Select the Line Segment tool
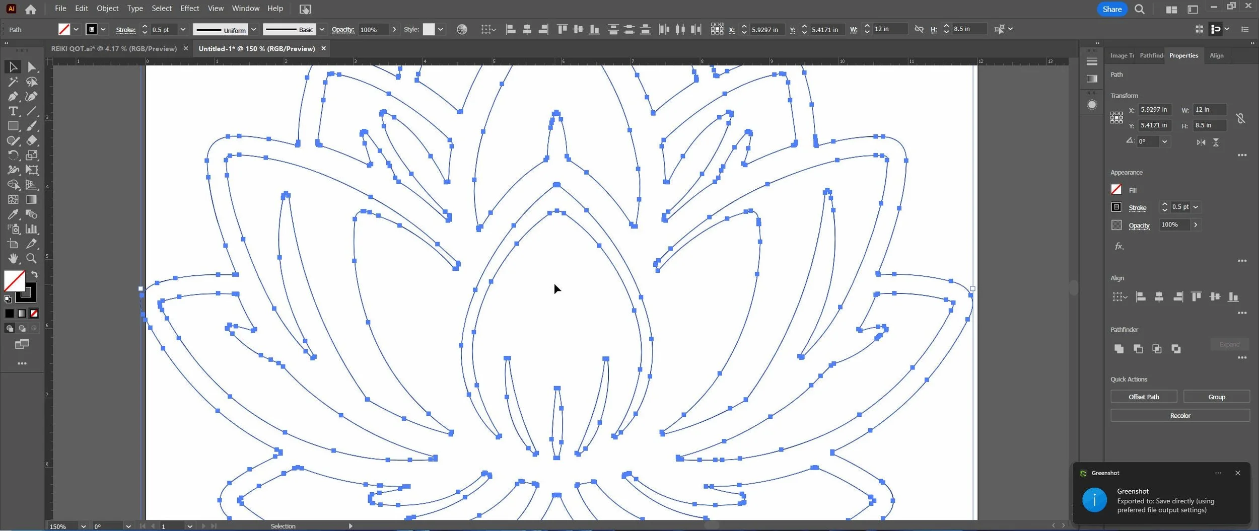The height and width of the screenshot is (531, 1259). (32, 111)
